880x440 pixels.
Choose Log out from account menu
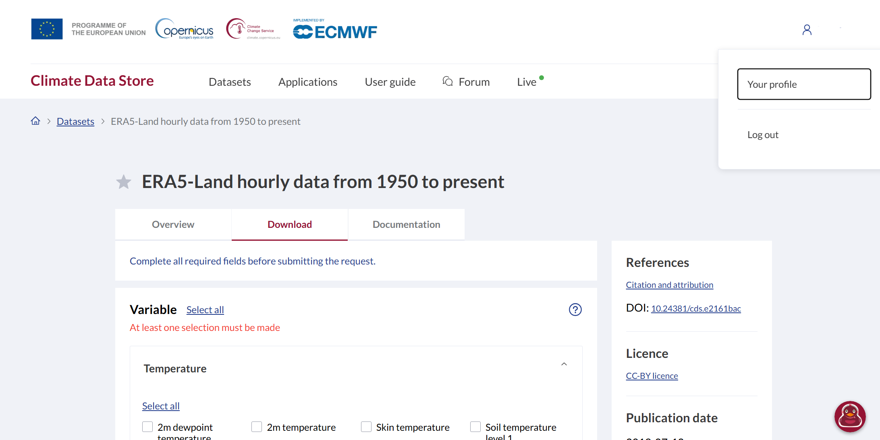click(763, 135)
